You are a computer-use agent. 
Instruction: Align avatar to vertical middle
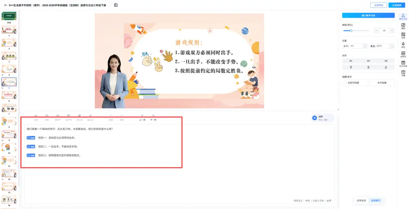368,67
